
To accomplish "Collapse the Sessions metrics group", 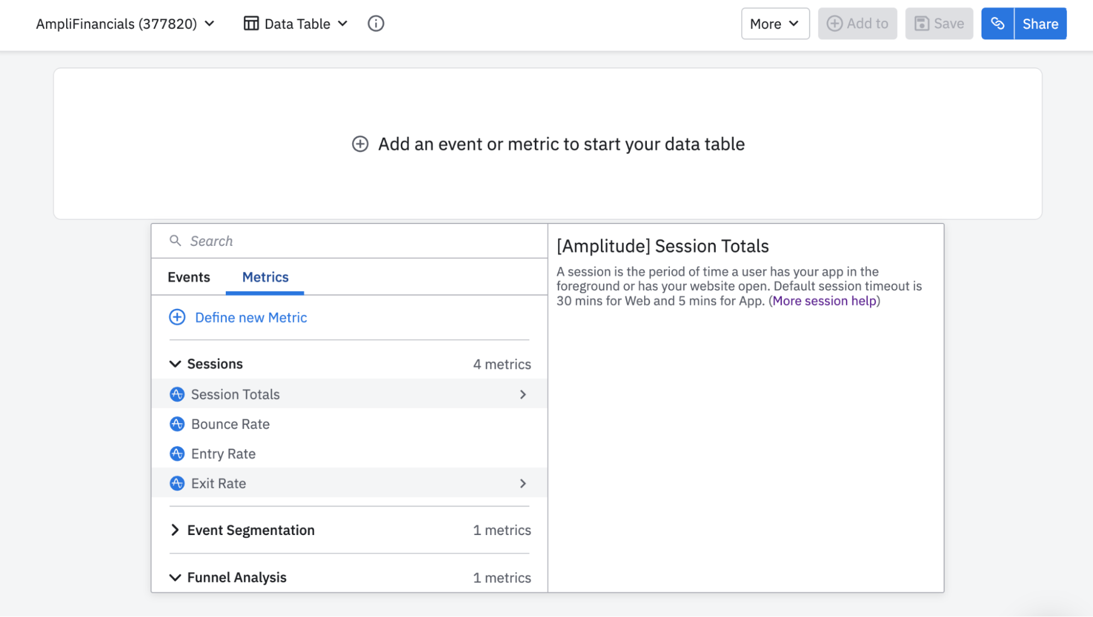I will tap(175, 364).
